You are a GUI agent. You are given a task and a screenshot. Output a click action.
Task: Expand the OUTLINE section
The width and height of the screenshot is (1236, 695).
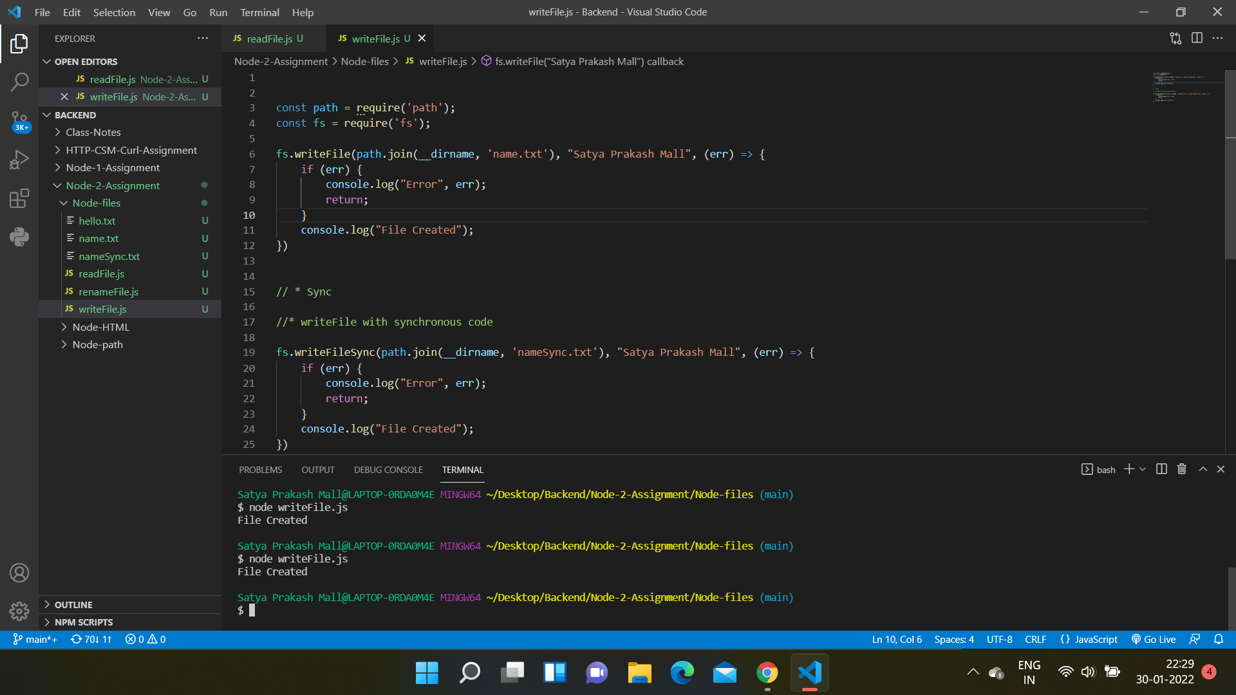(130, 605)
